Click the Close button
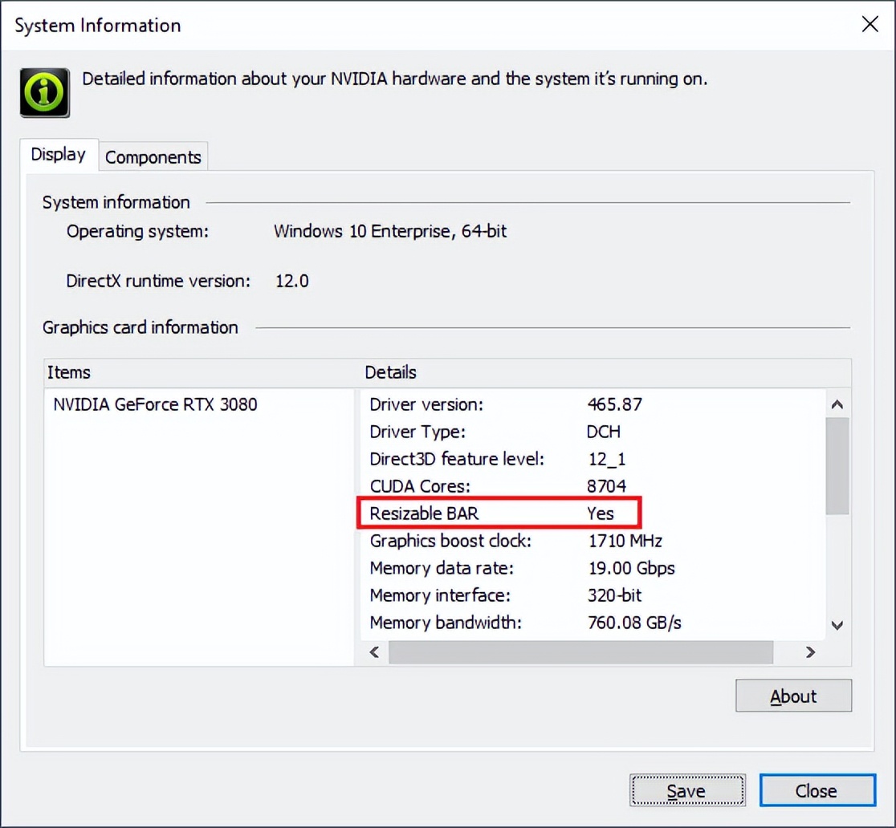Screen dimensions: 896x828 tap(817, 790)
